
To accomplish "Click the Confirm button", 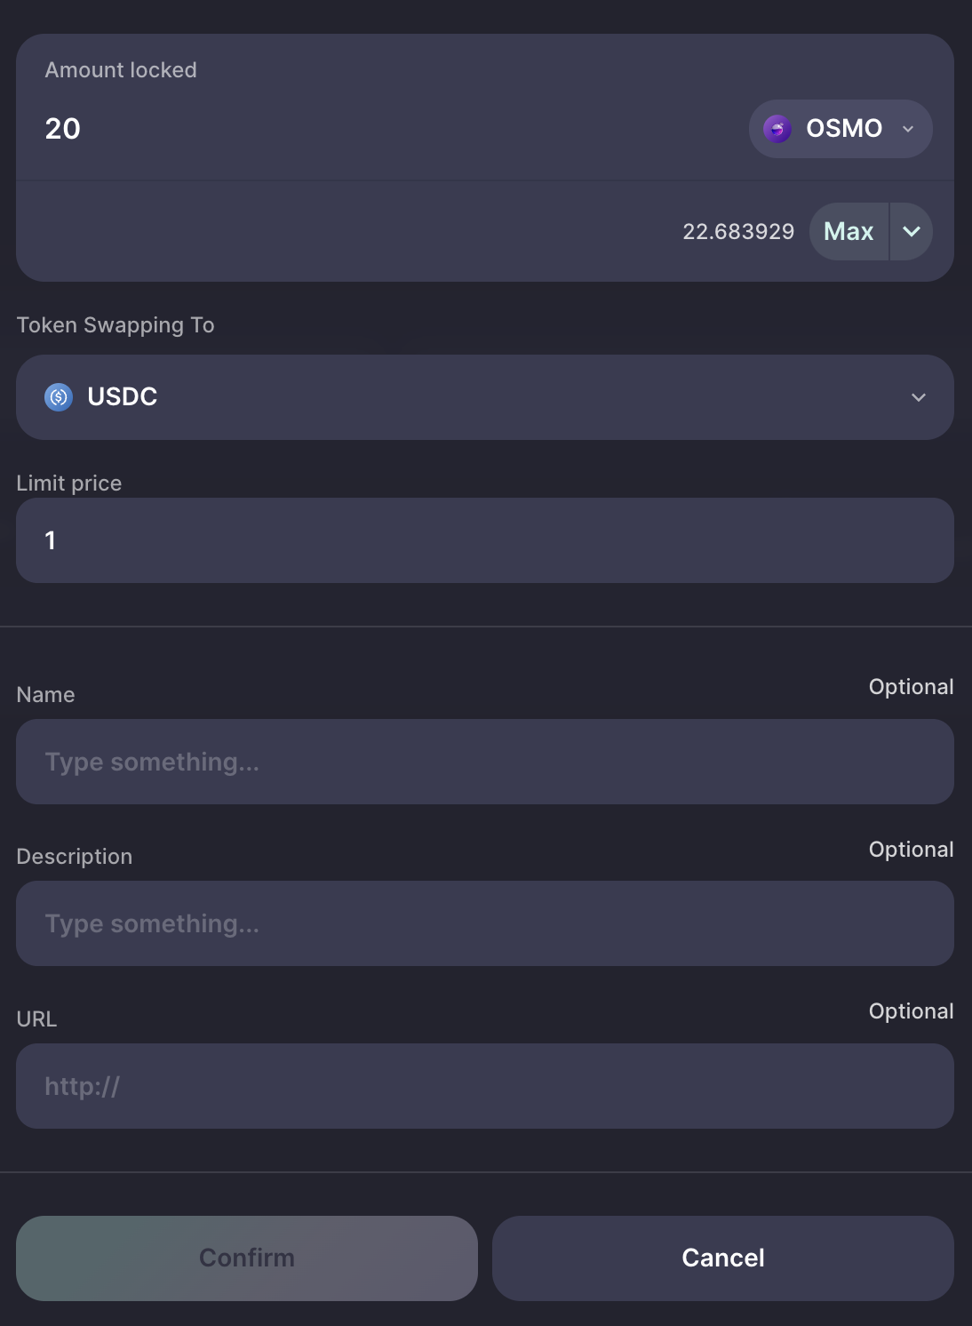I will 247,1258.
